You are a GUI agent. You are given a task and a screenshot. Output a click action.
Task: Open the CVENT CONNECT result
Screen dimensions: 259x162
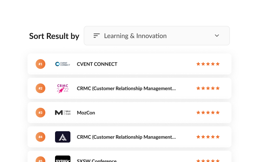tap(97, 64)
